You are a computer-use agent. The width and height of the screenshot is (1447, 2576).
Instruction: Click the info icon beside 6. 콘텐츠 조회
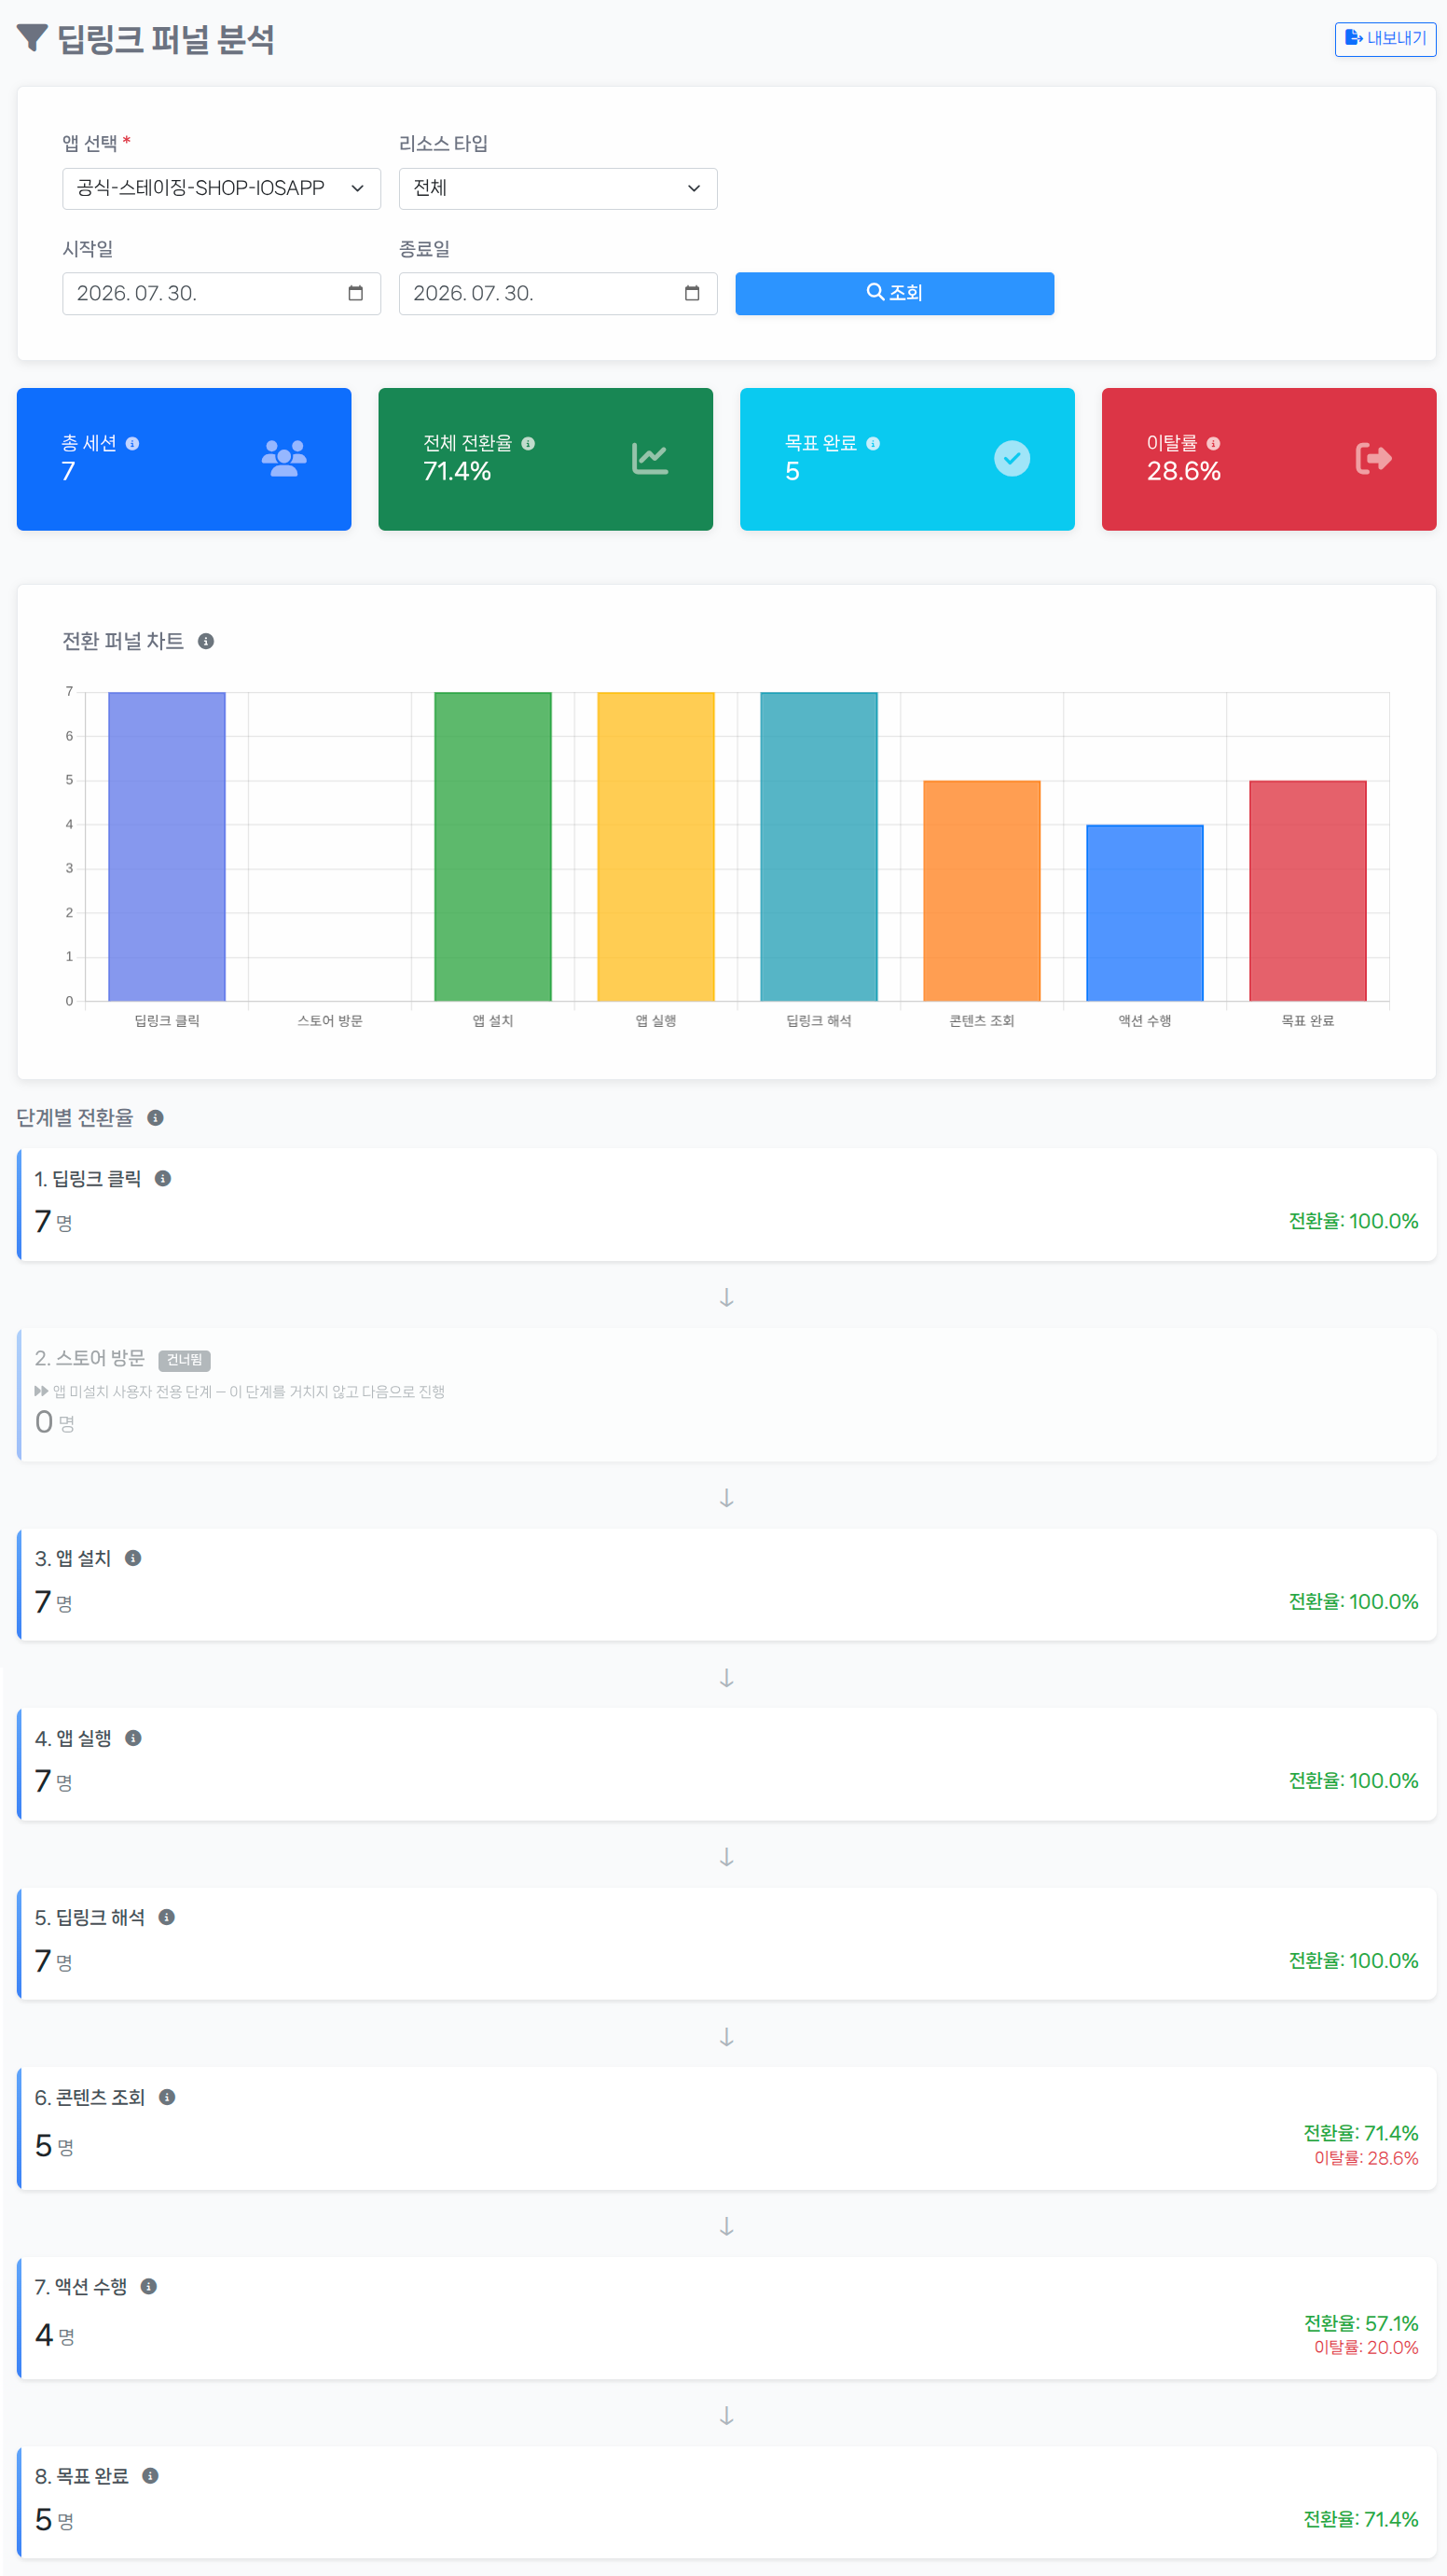167,2096
